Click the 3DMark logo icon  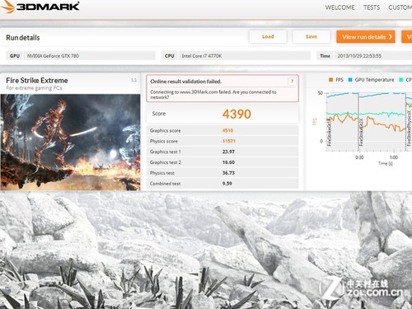point(7,7)
